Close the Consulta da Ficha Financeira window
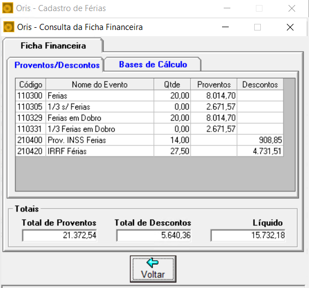This screenshot has height=288, width=309. coord(290,27)
